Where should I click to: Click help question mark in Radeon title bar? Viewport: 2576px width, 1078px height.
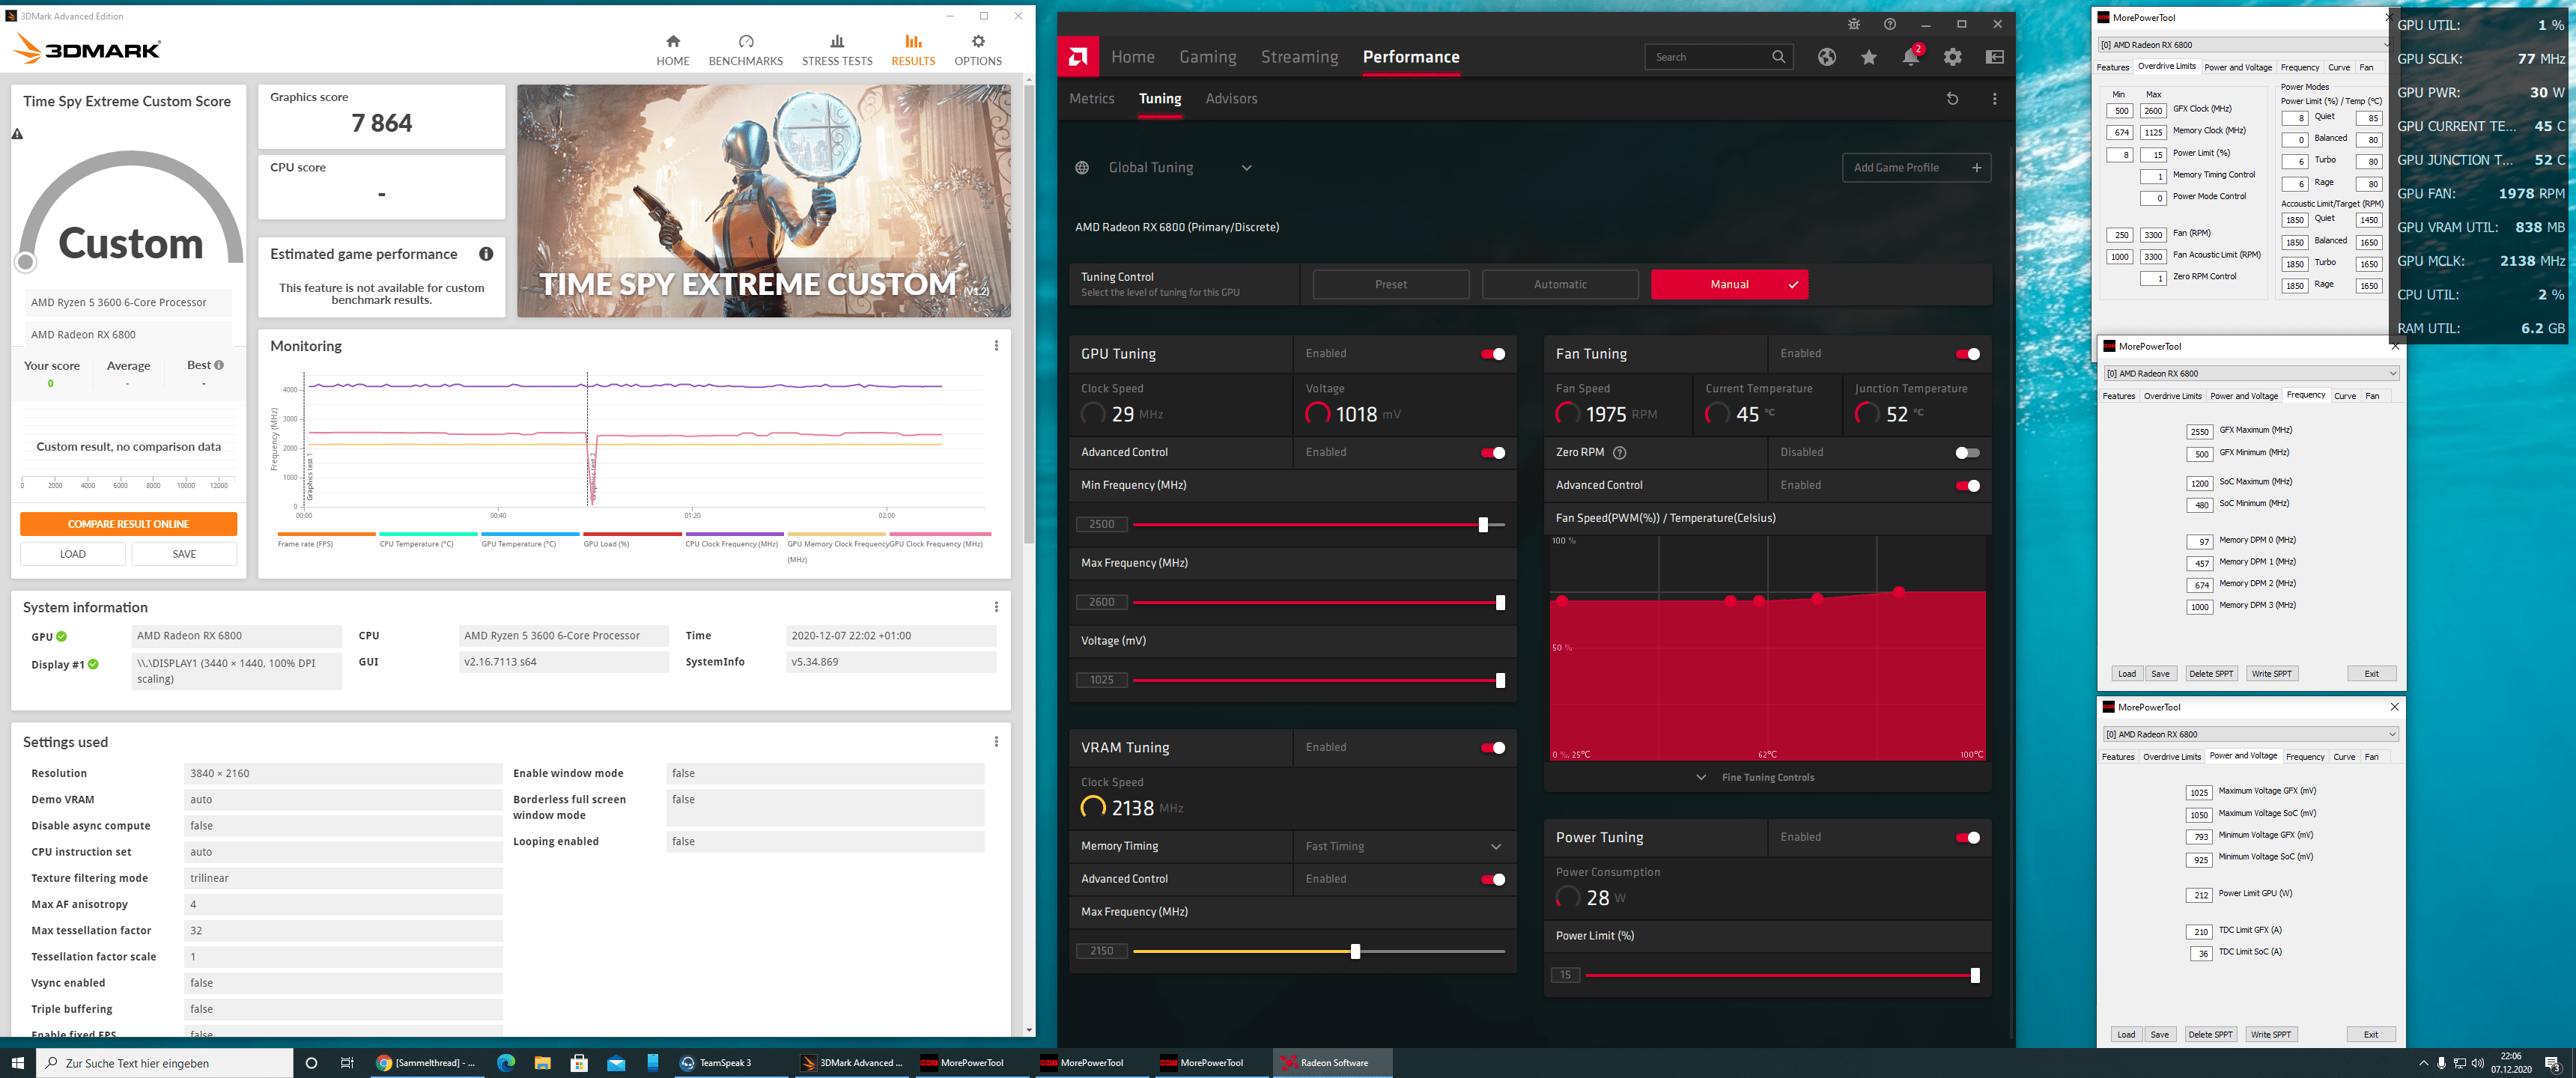(x=1890, y=24)
